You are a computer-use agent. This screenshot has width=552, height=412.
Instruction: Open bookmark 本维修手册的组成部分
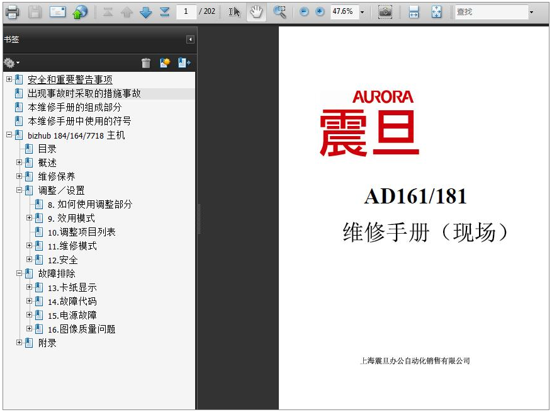pyautogui.click(x=75, y=107)
